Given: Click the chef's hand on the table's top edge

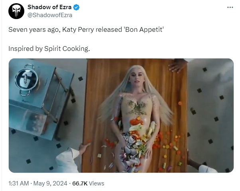Looking at the screenshot, I should pos(176,66).
